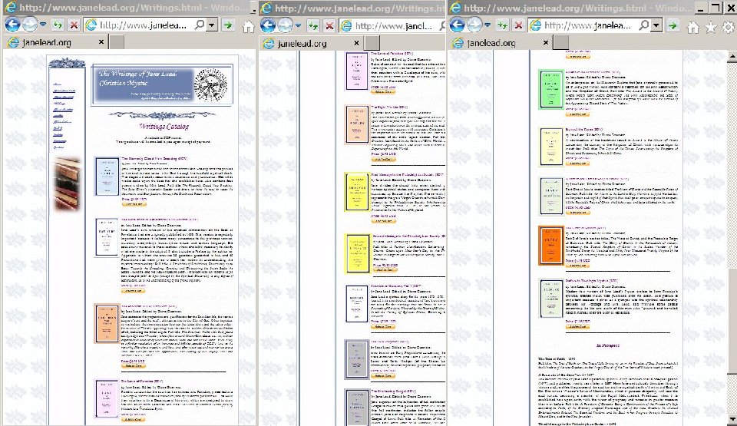Stop loading in the left browser window
Screen dimensions: 737x426
[74, 25]
